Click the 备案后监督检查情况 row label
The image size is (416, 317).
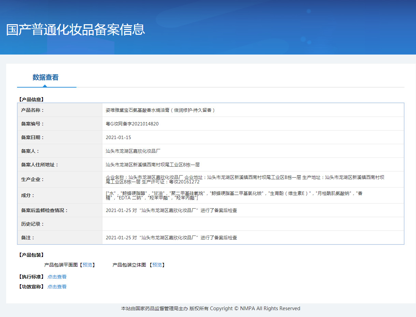[x=45, y=210]
